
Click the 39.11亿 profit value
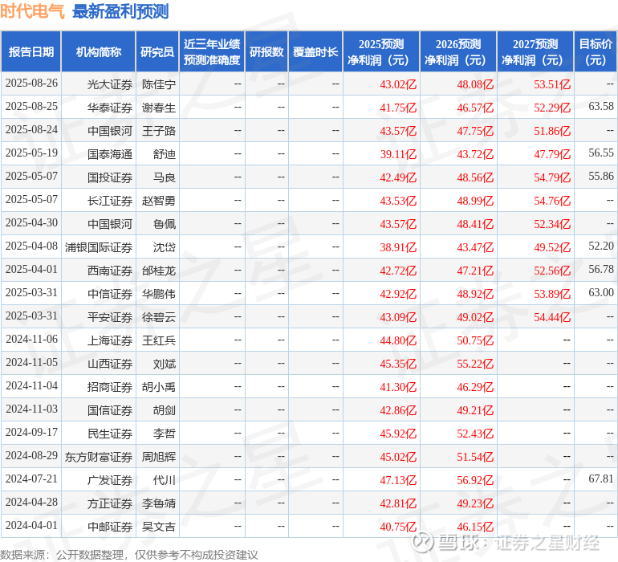(398, 154)
